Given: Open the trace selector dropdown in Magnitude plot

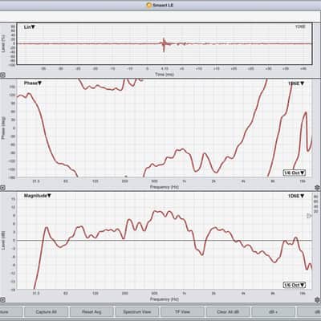Looking at the screenshot, I should coord(296,196).
